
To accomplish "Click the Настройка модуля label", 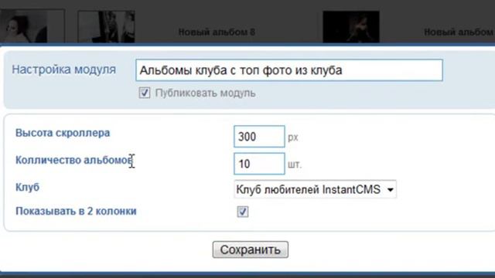I will pyautogui.click(x=63, y=69).
